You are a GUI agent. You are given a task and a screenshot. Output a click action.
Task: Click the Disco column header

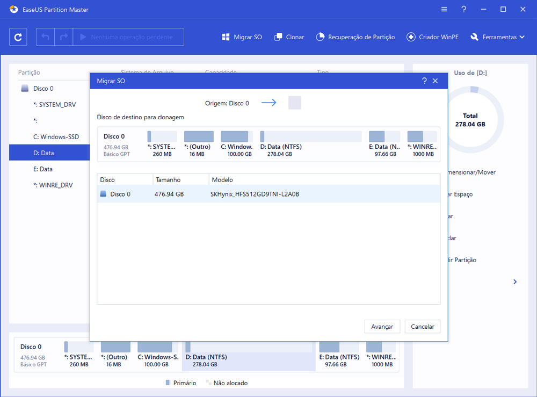point(125,180)
